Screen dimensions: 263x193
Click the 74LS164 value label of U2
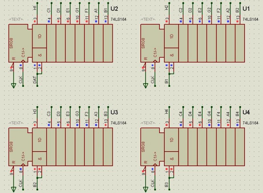(118, 19)
